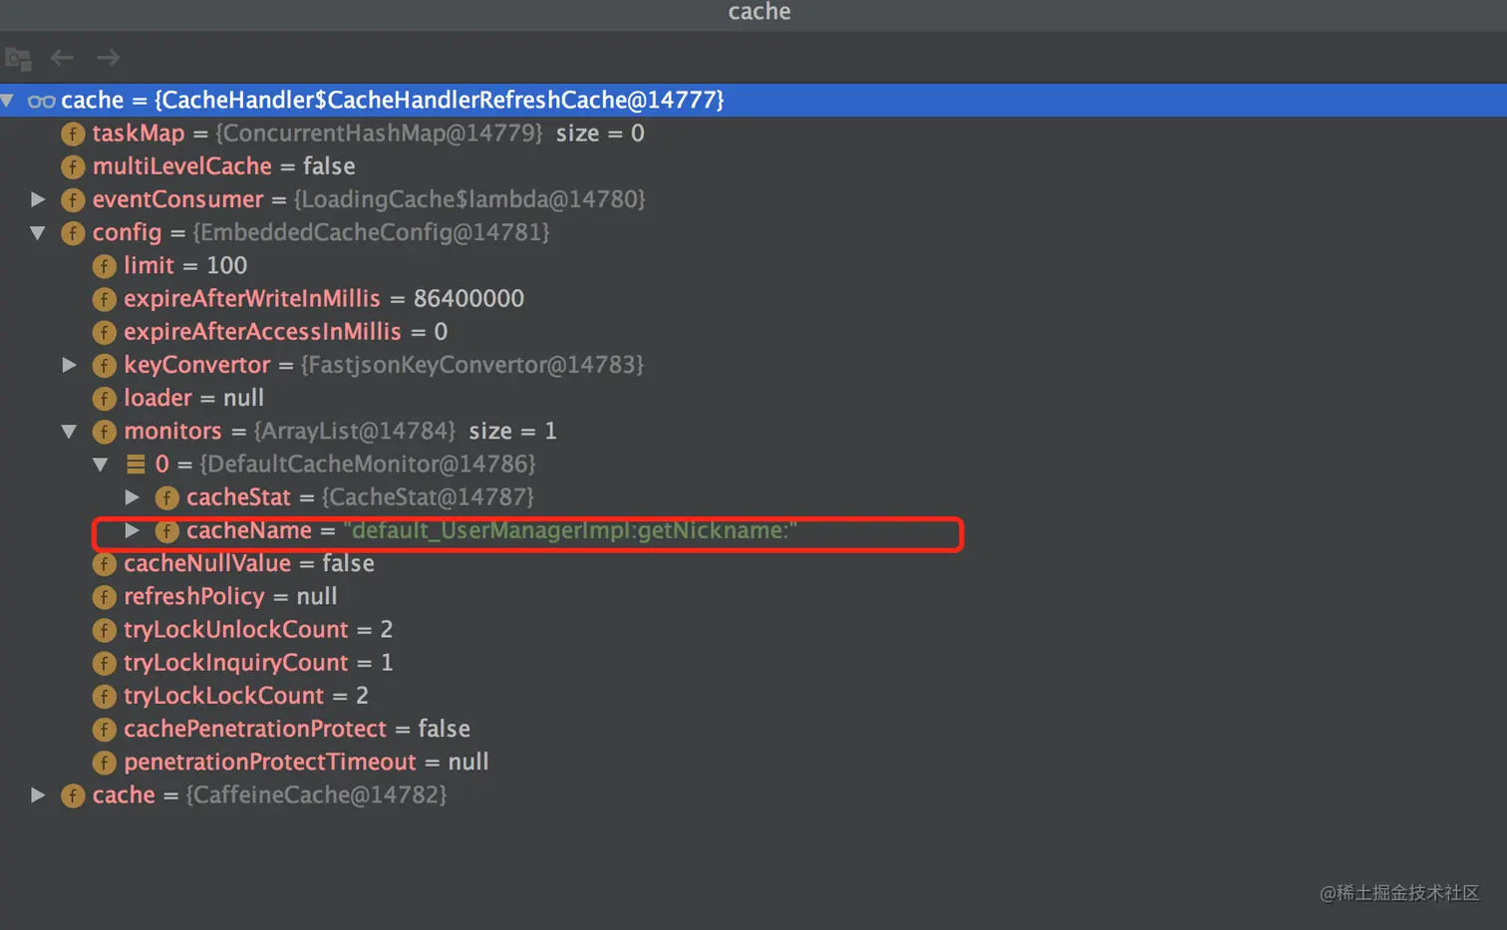
Task: Click the back navigation arrow in toolbar
Action: (62, 58)
